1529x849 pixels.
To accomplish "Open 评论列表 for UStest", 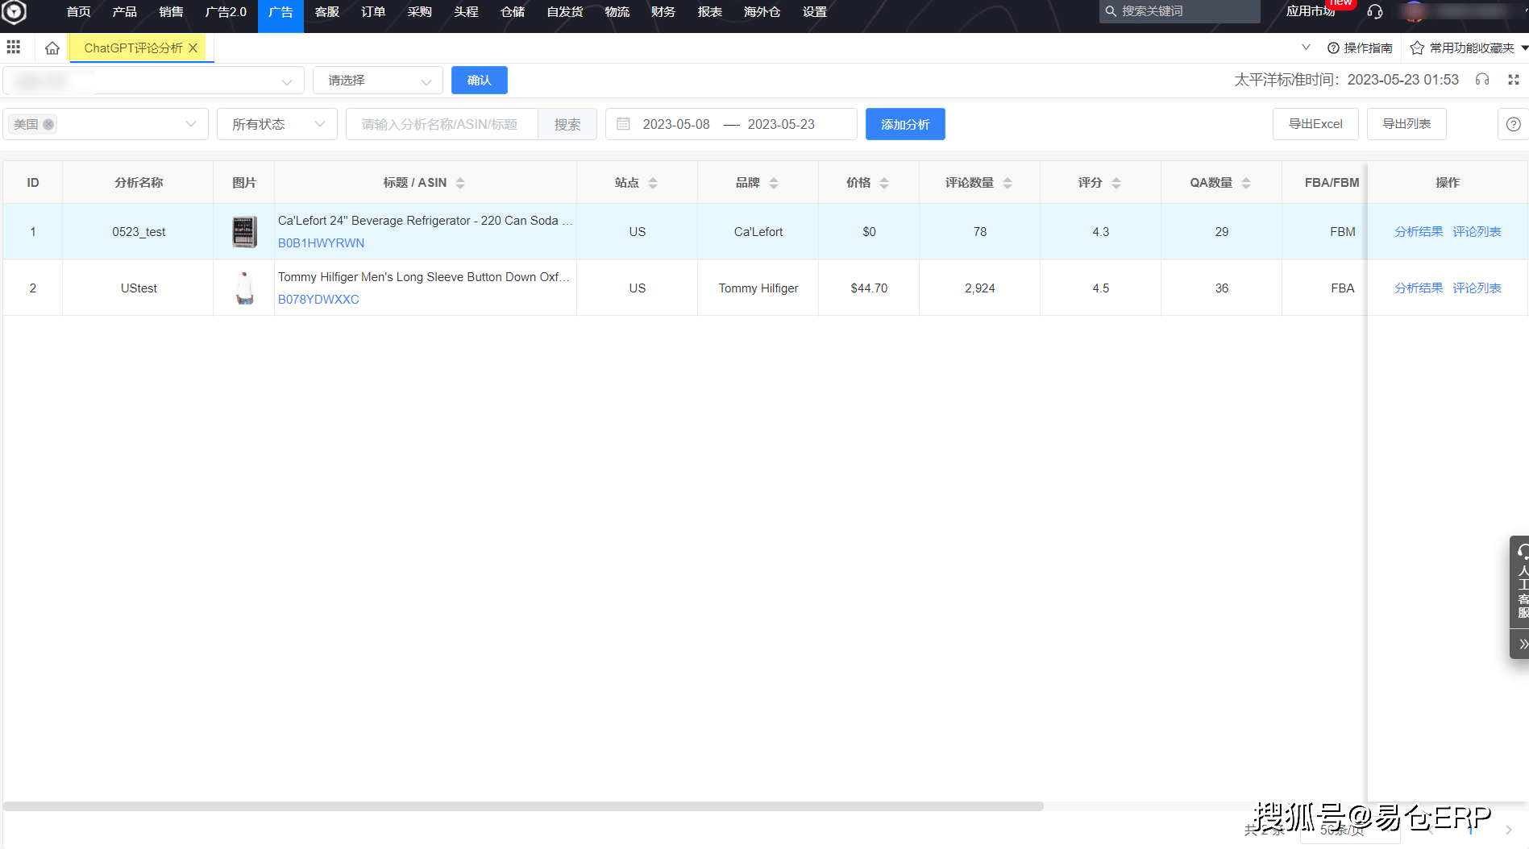I will coord(1477,288).
